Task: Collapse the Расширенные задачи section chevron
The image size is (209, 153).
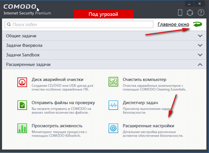Action: tap(200, 64)
